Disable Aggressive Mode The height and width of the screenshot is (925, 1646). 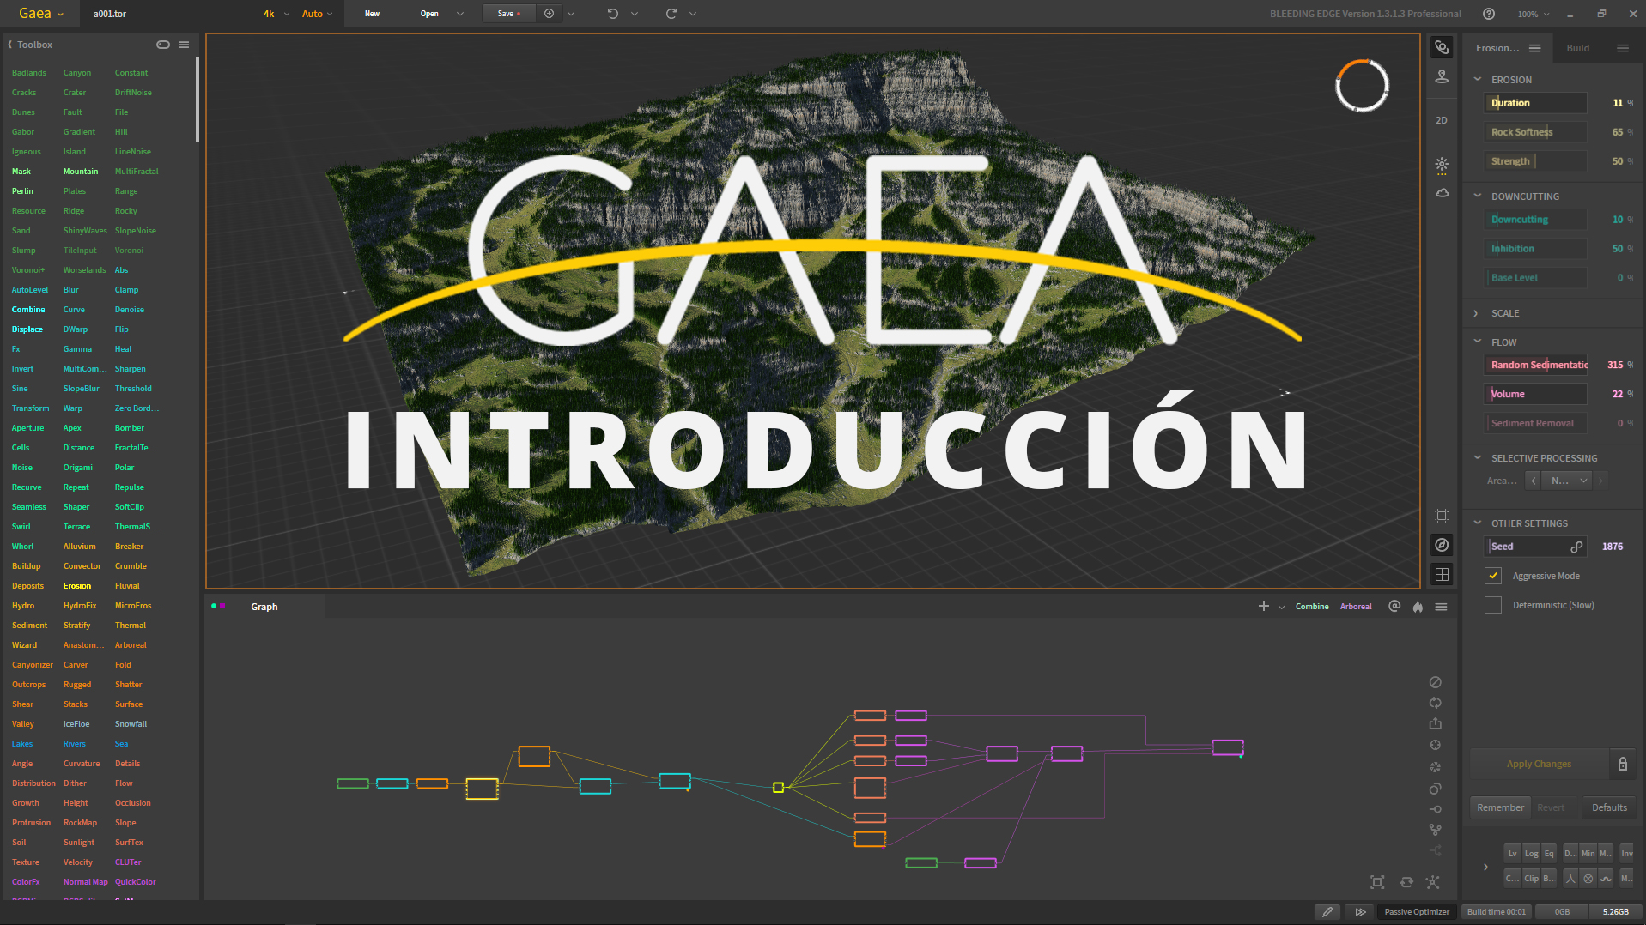pyautogui.click(x=1492, y=576)
